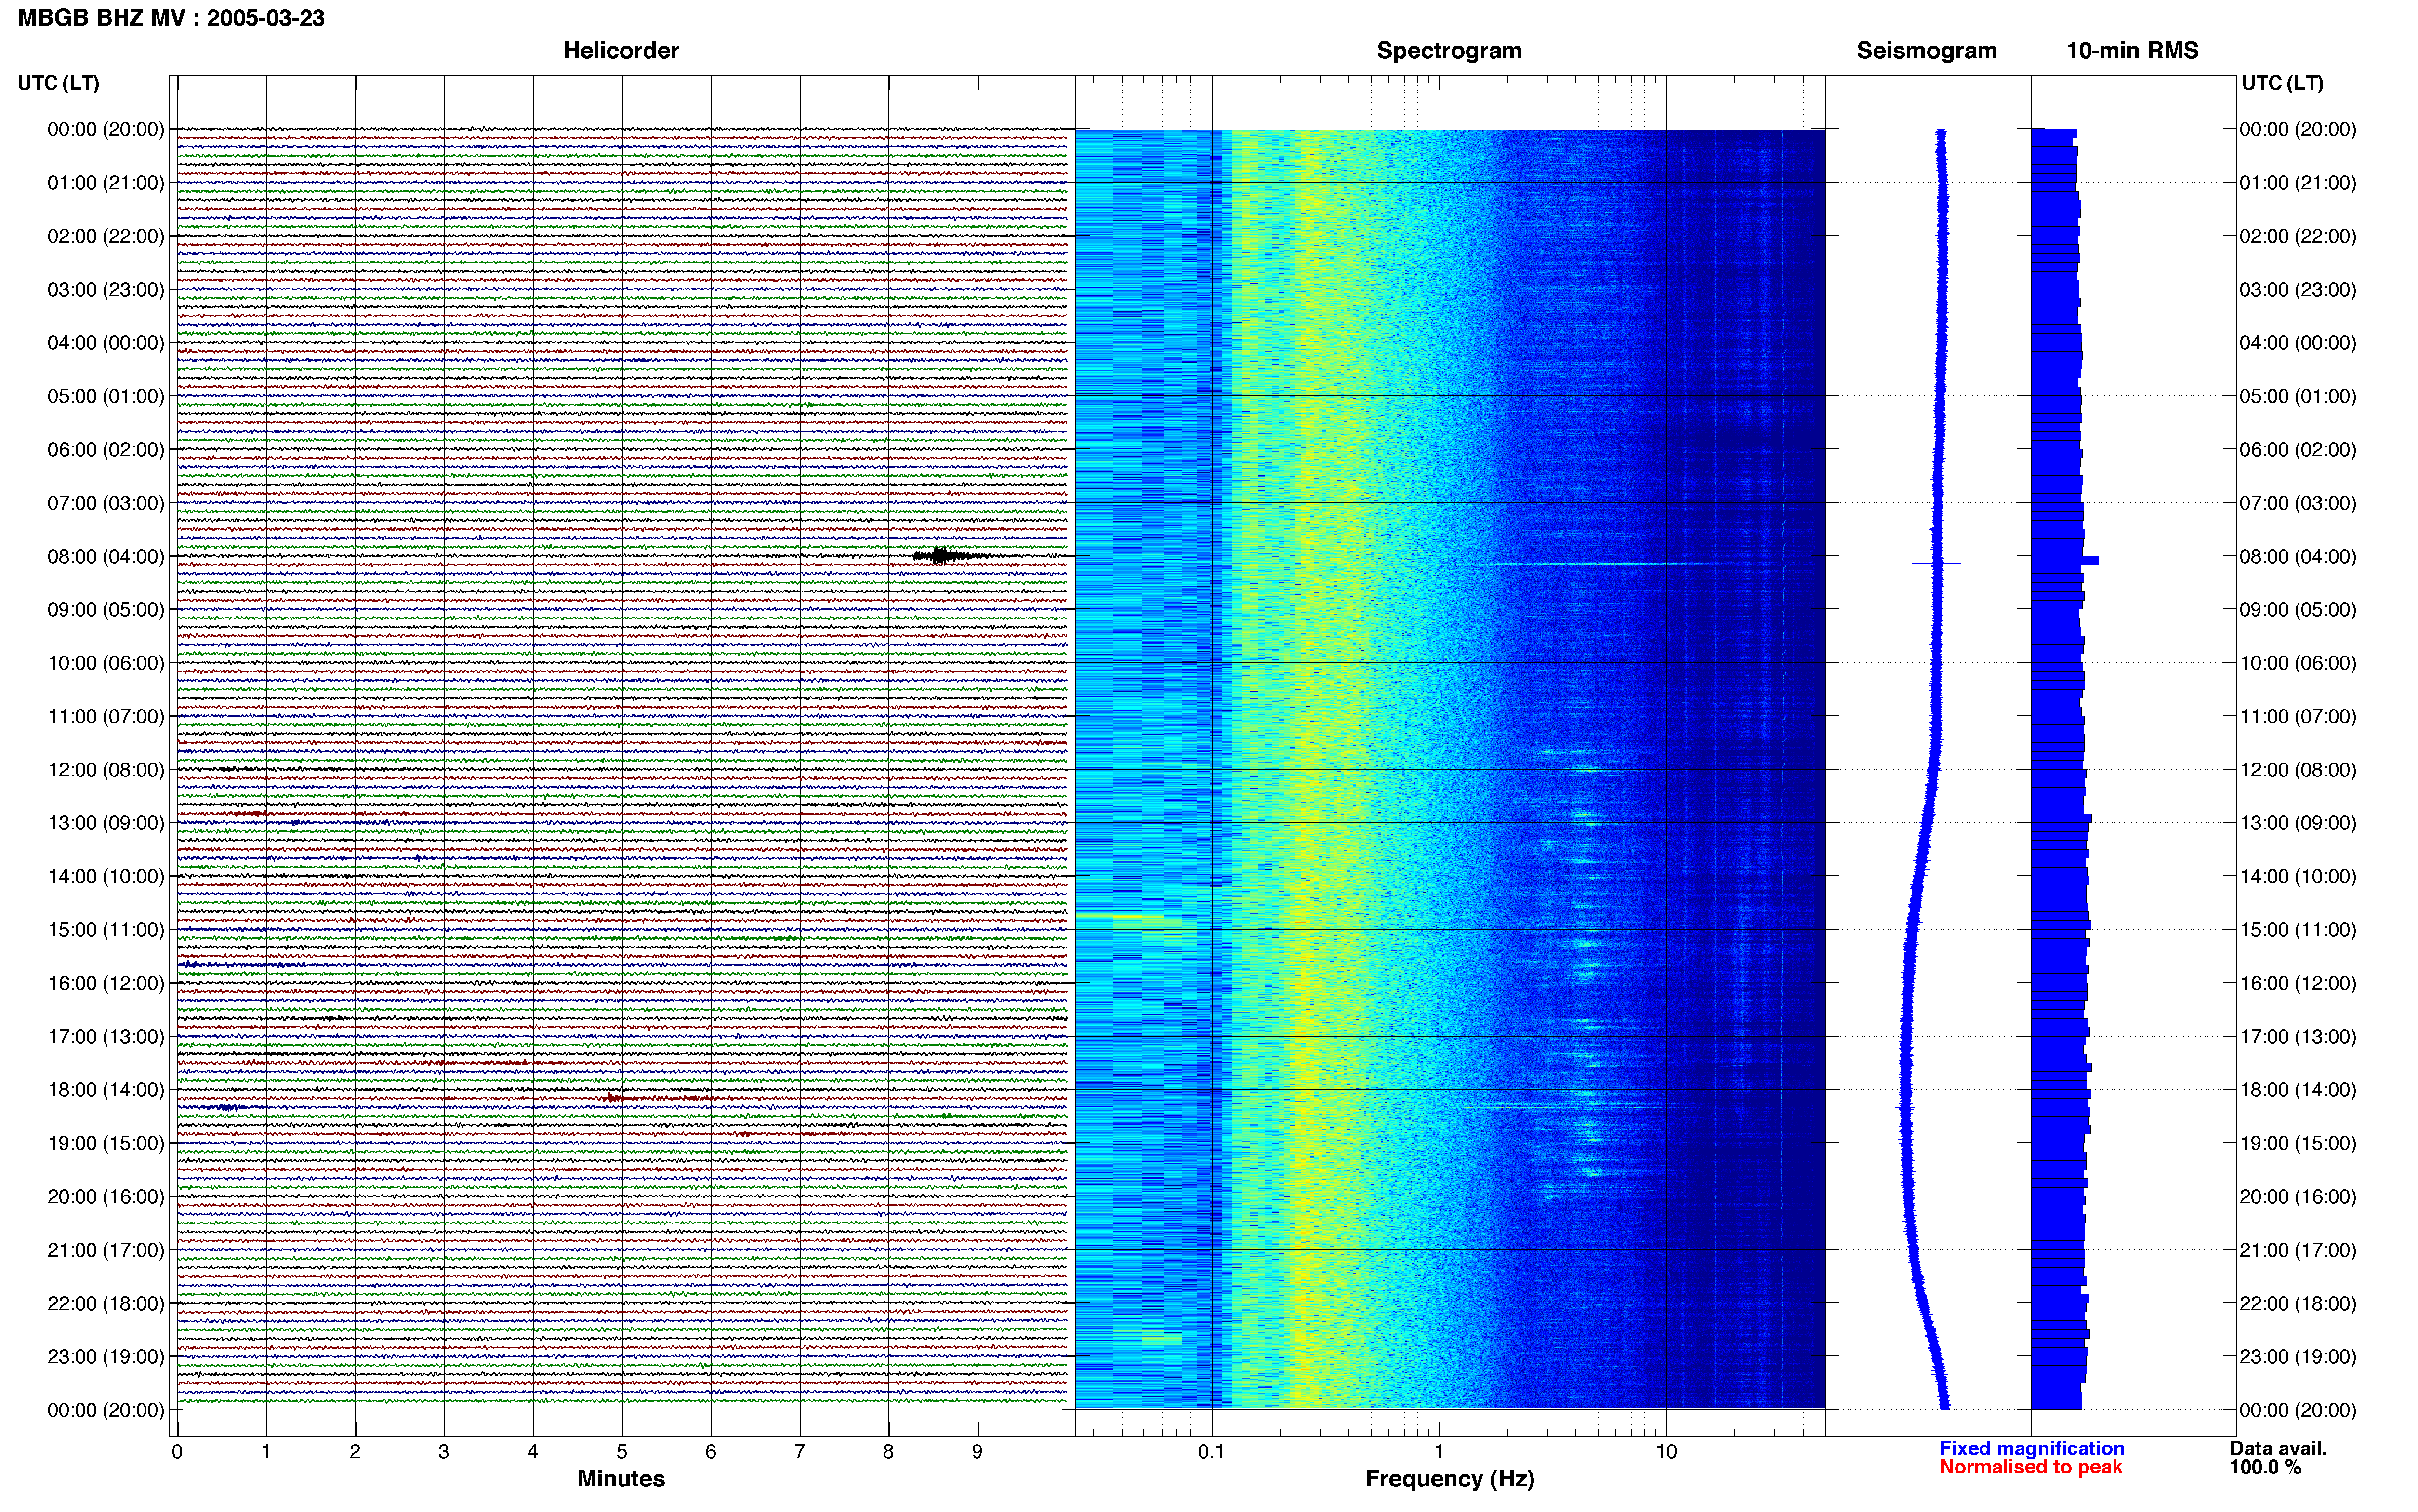The image size is (2418, 1512).
Task: Click the '10' tick on the frequency axis
Action: tap(1666, 1451)
